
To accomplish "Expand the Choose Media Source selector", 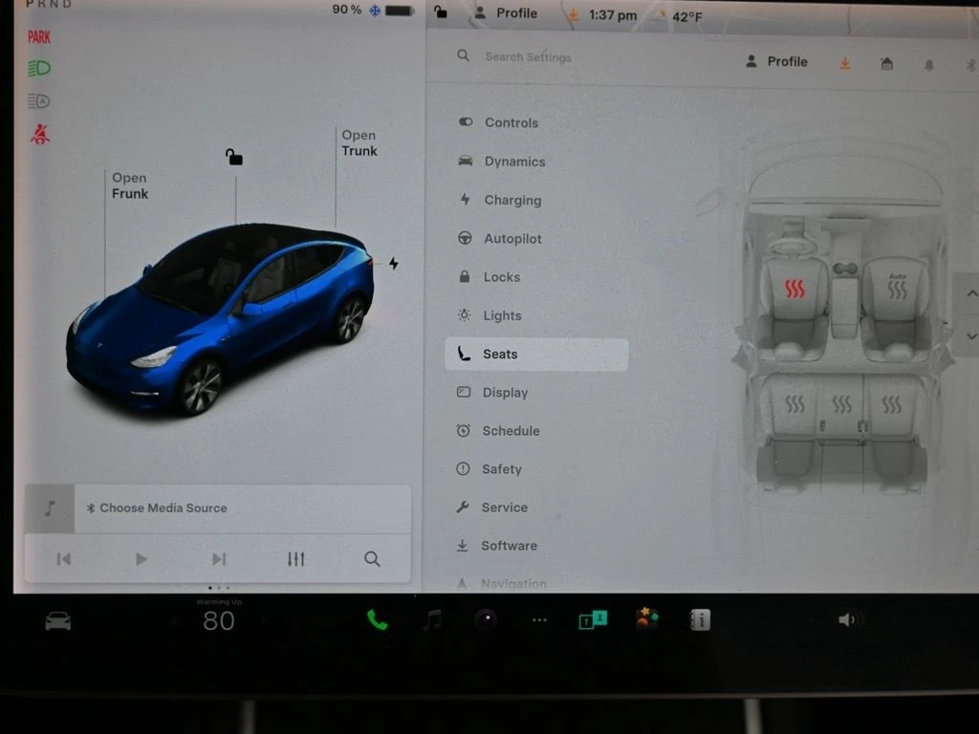I will tap(163, 508).
